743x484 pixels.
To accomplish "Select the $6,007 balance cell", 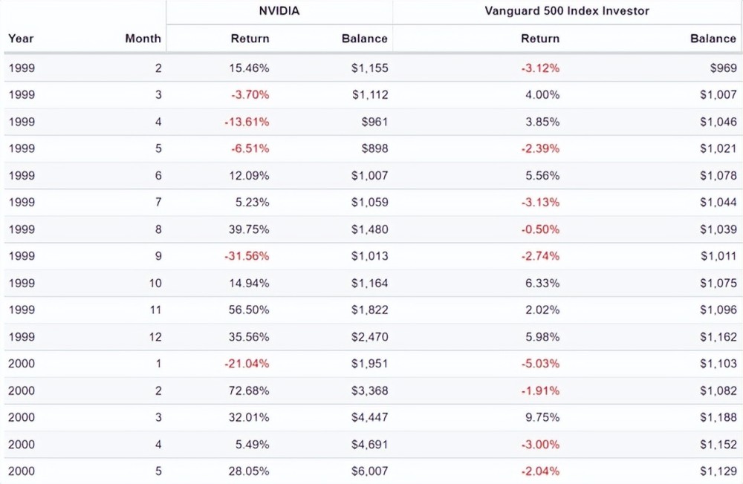I will (x=369, y=471).
